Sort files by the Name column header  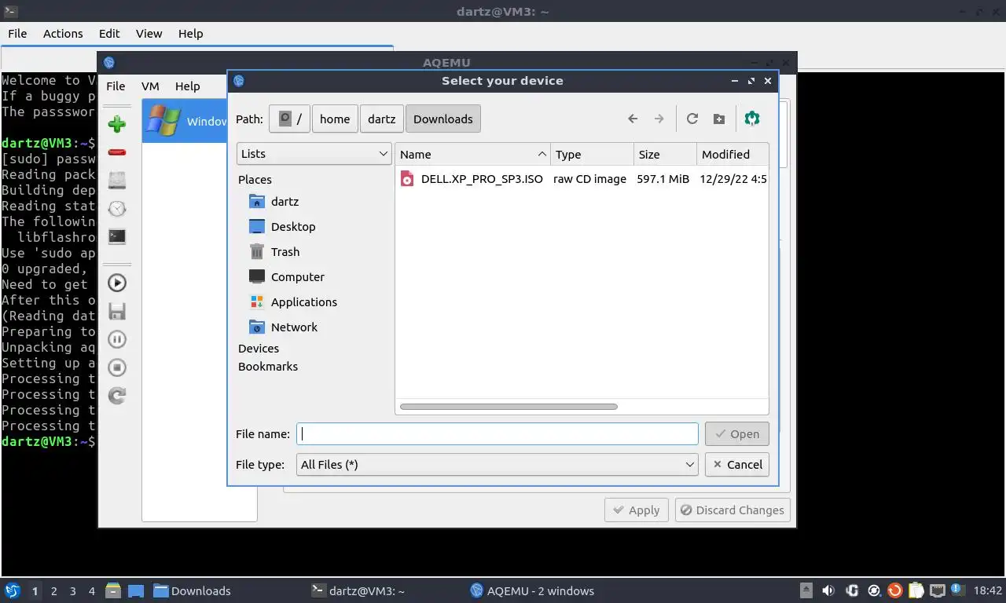tap(473, 154)
